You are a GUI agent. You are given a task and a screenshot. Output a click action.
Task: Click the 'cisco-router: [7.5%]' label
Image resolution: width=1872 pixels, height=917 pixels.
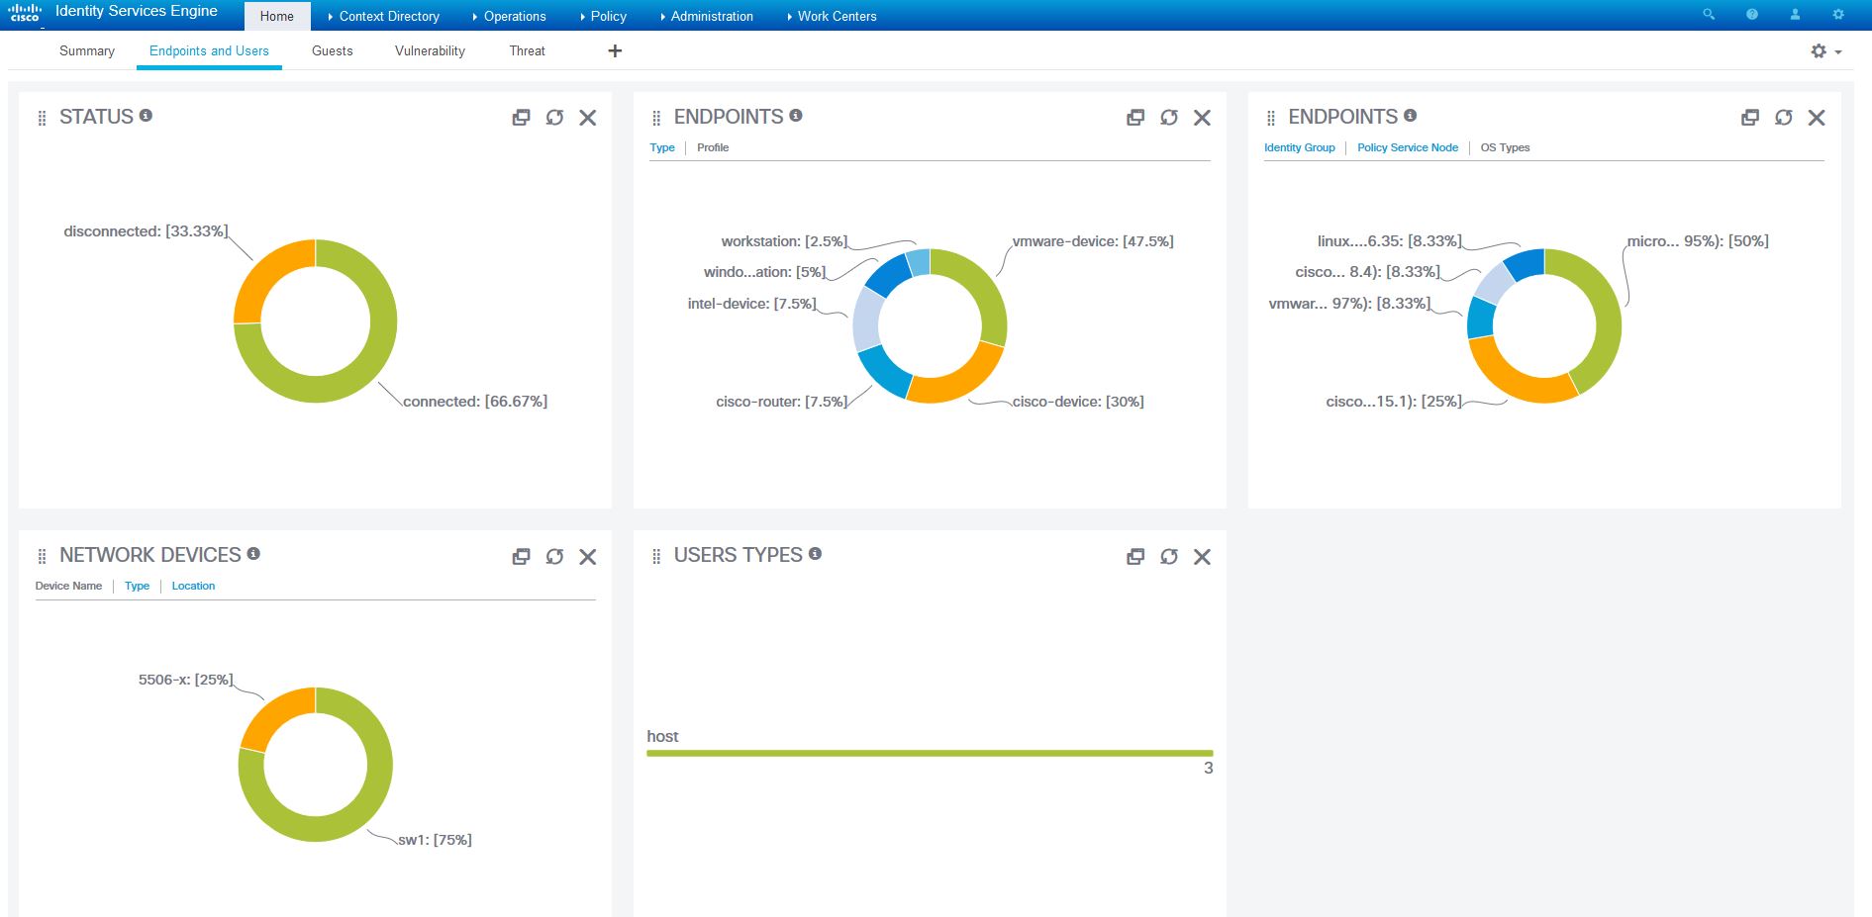coord(782,402)
